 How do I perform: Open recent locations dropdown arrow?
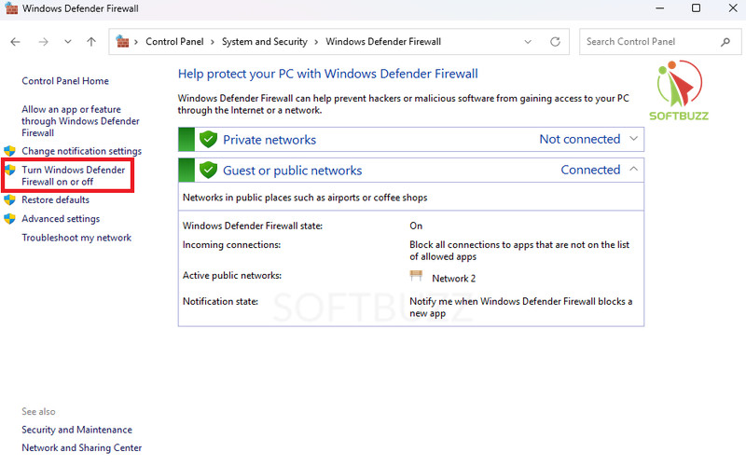[68, 42]
